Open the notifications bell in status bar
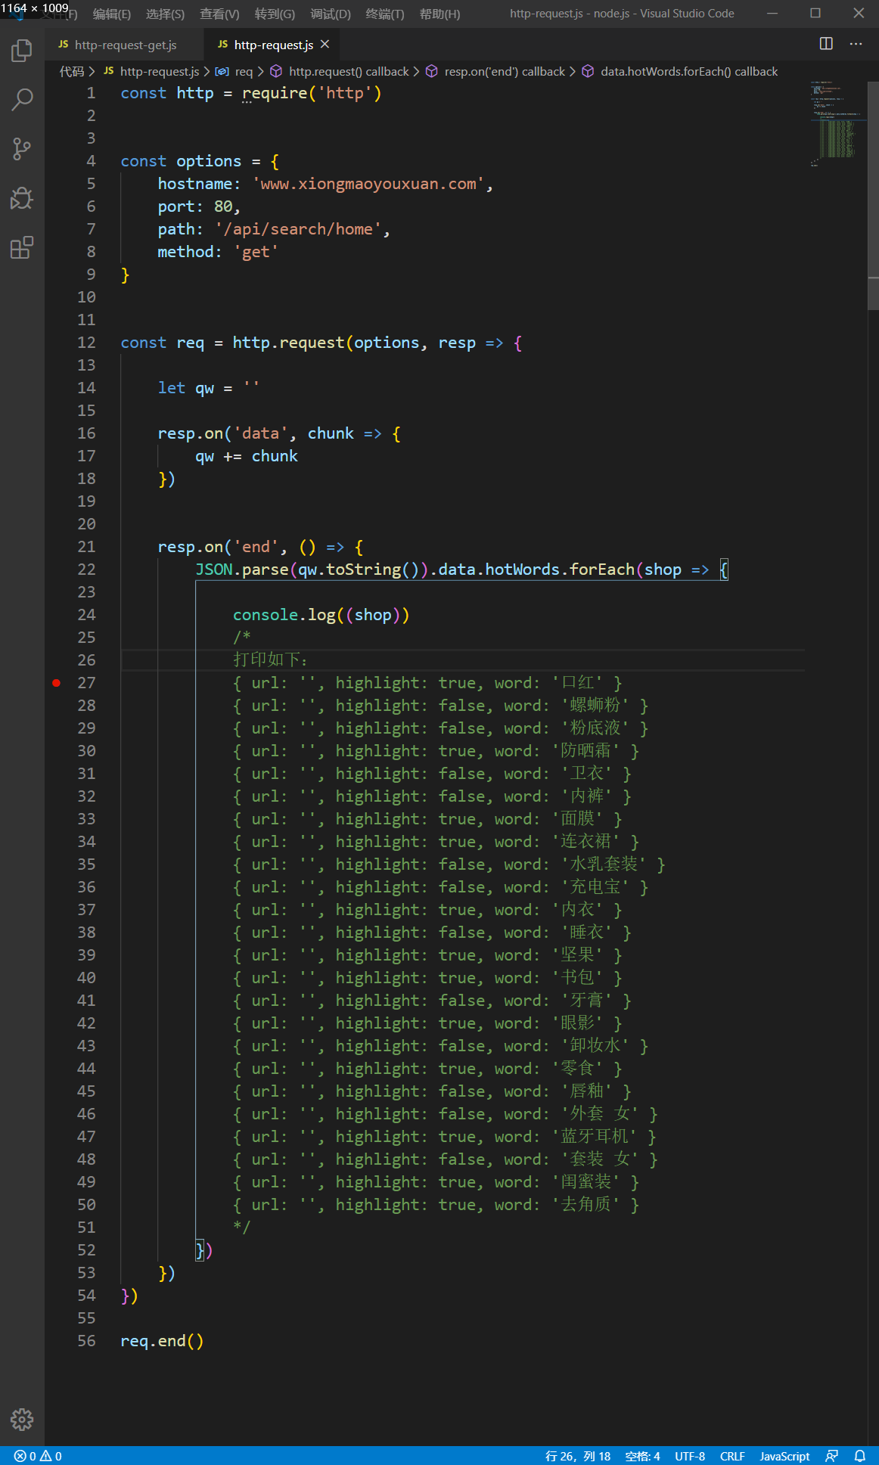 (860, 1456)
